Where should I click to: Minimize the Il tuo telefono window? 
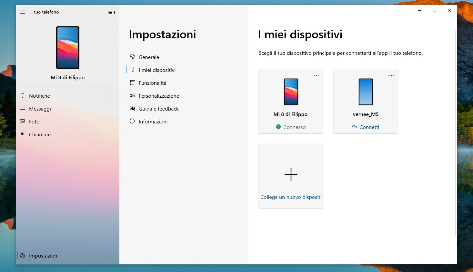coord(420,10)
